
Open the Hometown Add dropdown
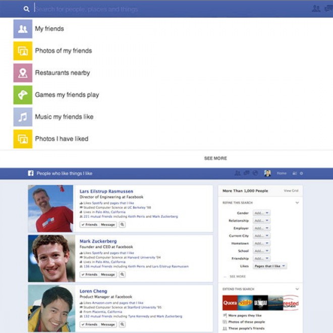(262, 243)
